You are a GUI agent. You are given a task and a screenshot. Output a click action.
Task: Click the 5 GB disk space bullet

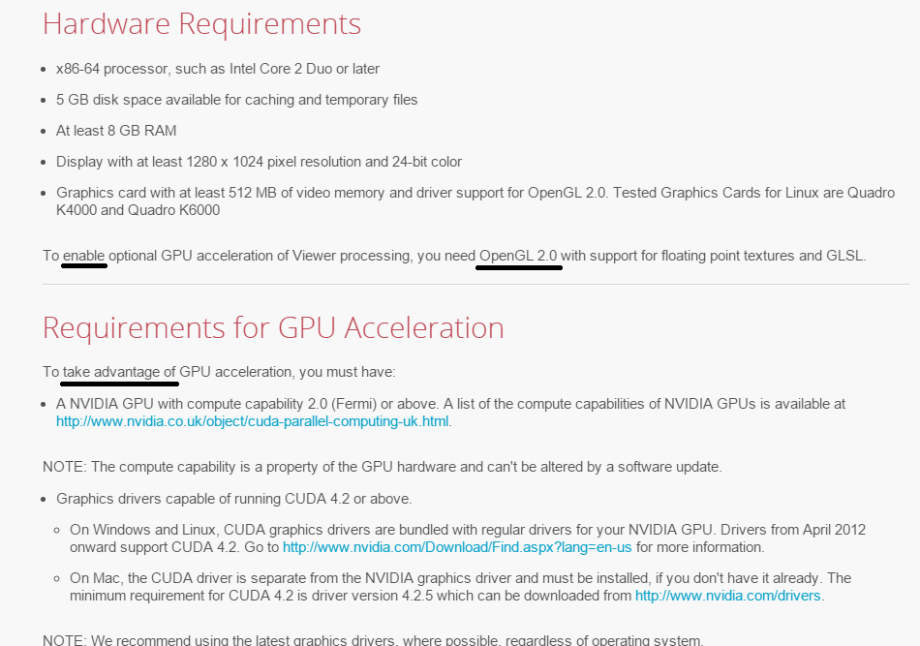click(237, 100)
